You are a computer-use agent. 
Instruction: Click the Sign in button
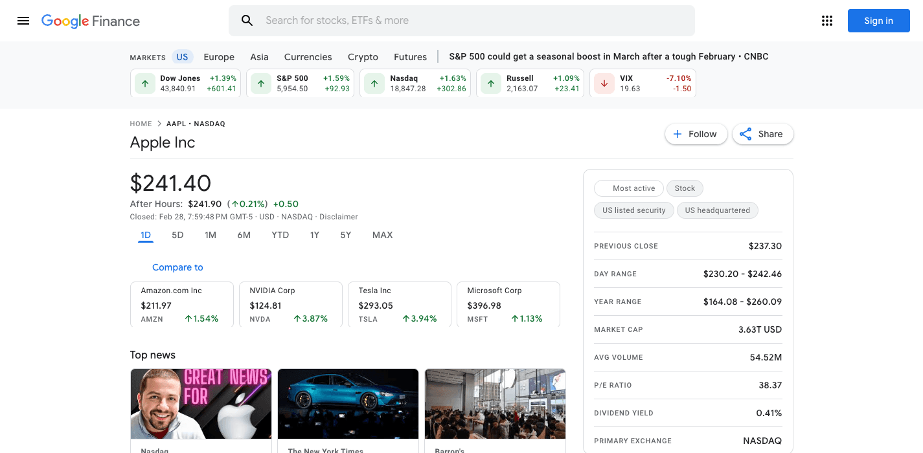click(878, 21)
